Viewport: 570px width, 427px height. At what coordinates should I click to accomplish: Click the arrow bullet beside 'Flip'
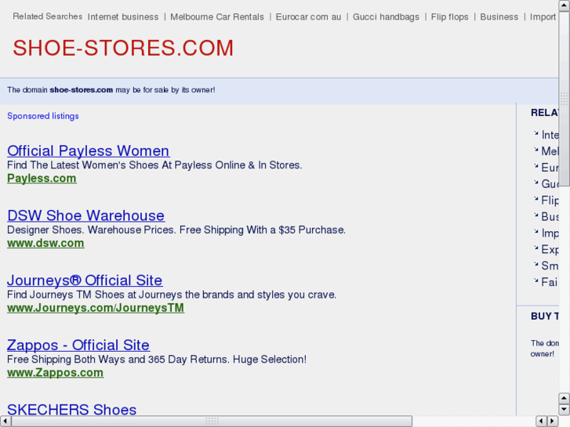[x=536, y=198]
